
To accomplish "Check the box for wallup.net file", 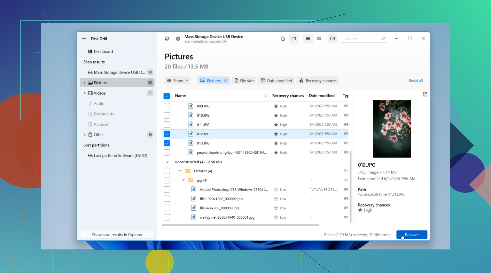I will tap(167, 217).
